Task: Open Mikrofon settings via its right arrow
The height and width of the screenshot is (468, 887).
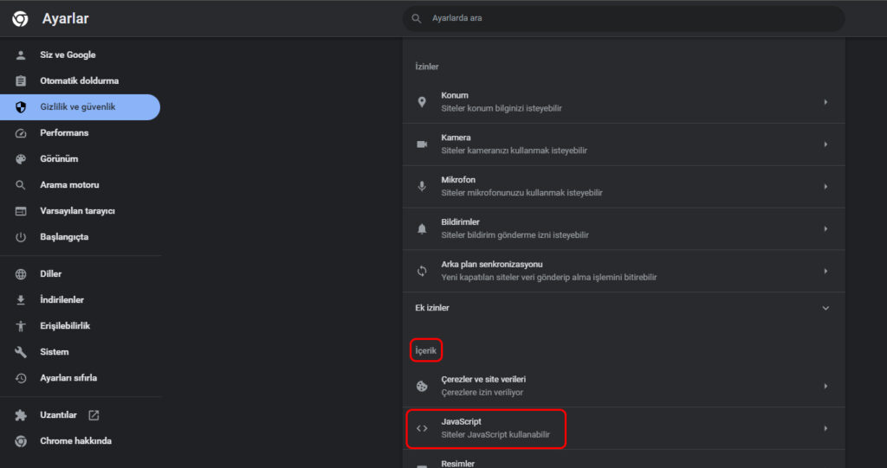Action: click(x=825, y=187)
